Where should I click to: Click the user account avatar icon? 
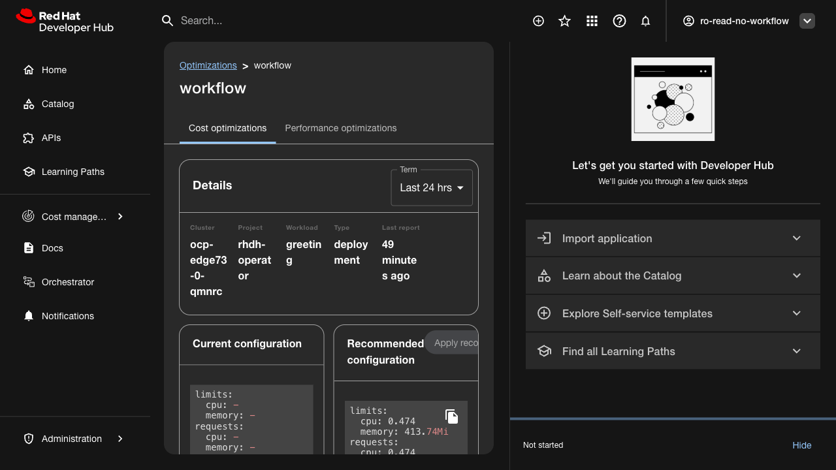click(x=688, y=21)
